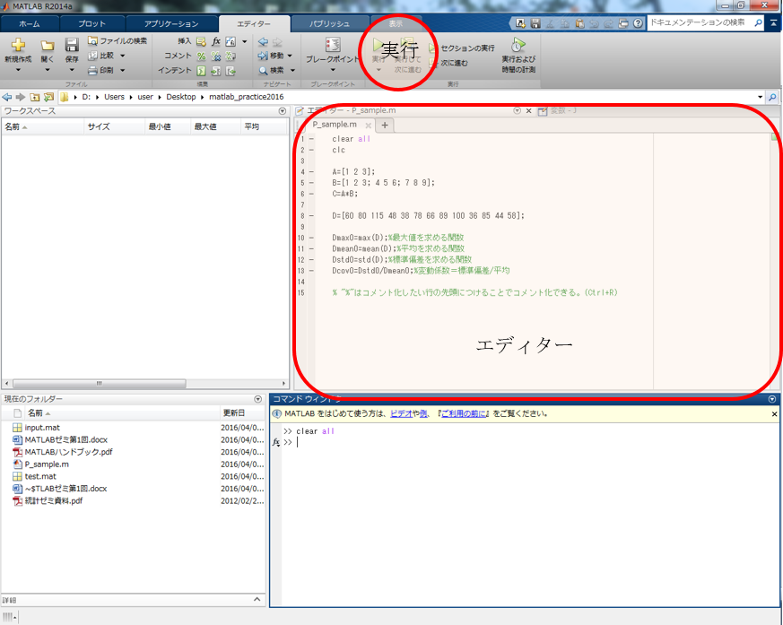This screenshot has width=783, height=625.
Task: Click the navigate back arrow in ナビゲート
Action: pos(263,41)
